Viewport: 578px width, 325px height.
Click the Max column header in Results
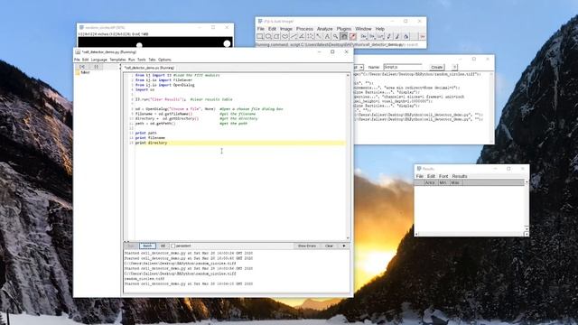coord(455,182)
